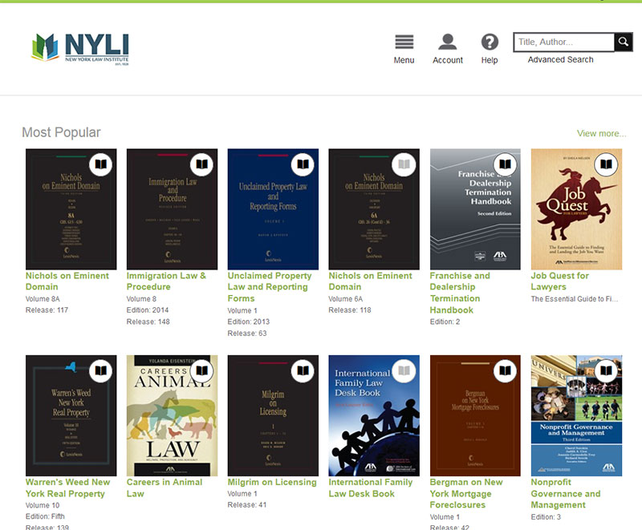This screenshot has height=530, width=642.
Task: Open the Account label in the header
Action: tap(448, 60)
